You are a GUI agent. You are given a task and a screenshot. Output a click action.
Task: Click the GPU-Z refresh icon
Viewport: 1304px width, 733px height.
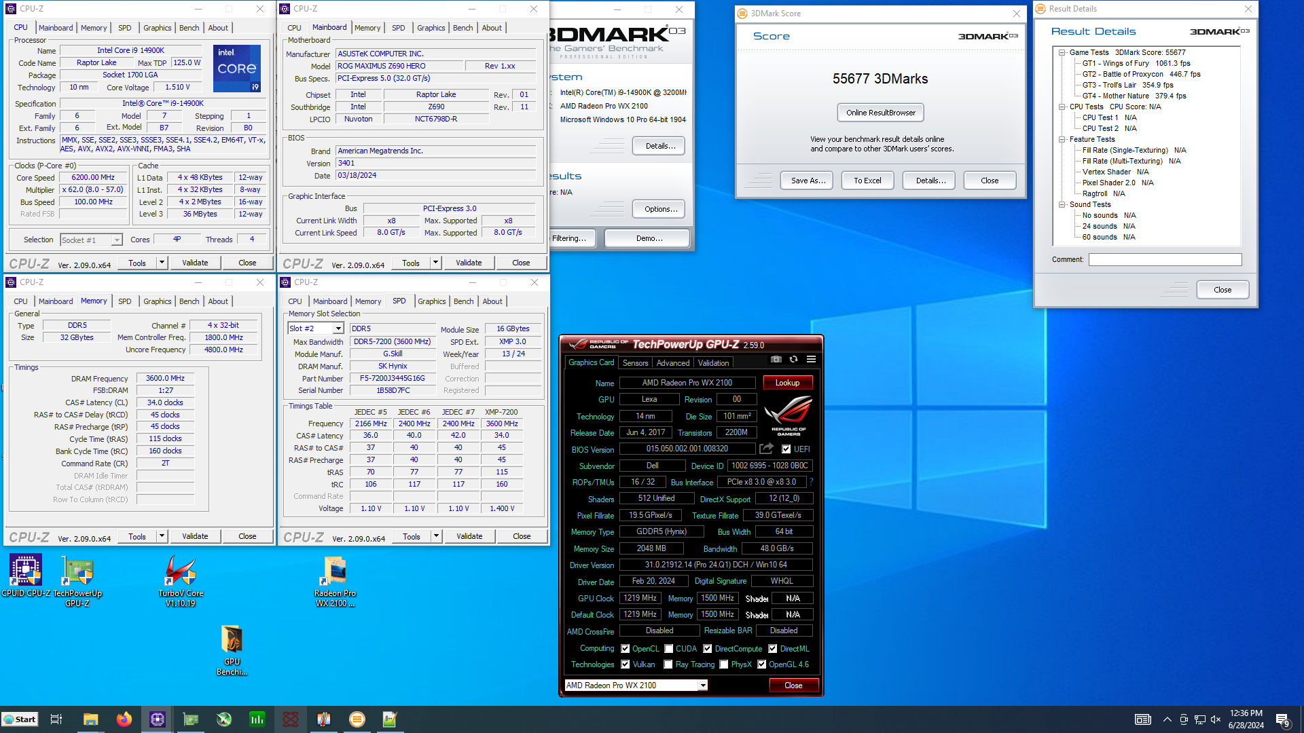pyautogui.click(x=793, y=360)
